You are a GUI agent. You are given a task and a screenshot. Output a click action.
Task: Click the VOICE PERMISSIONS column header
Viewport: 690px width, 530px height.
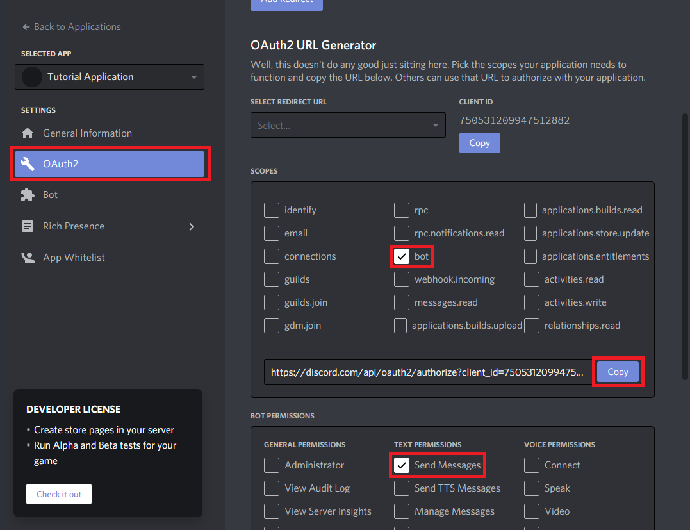[559, 445]
